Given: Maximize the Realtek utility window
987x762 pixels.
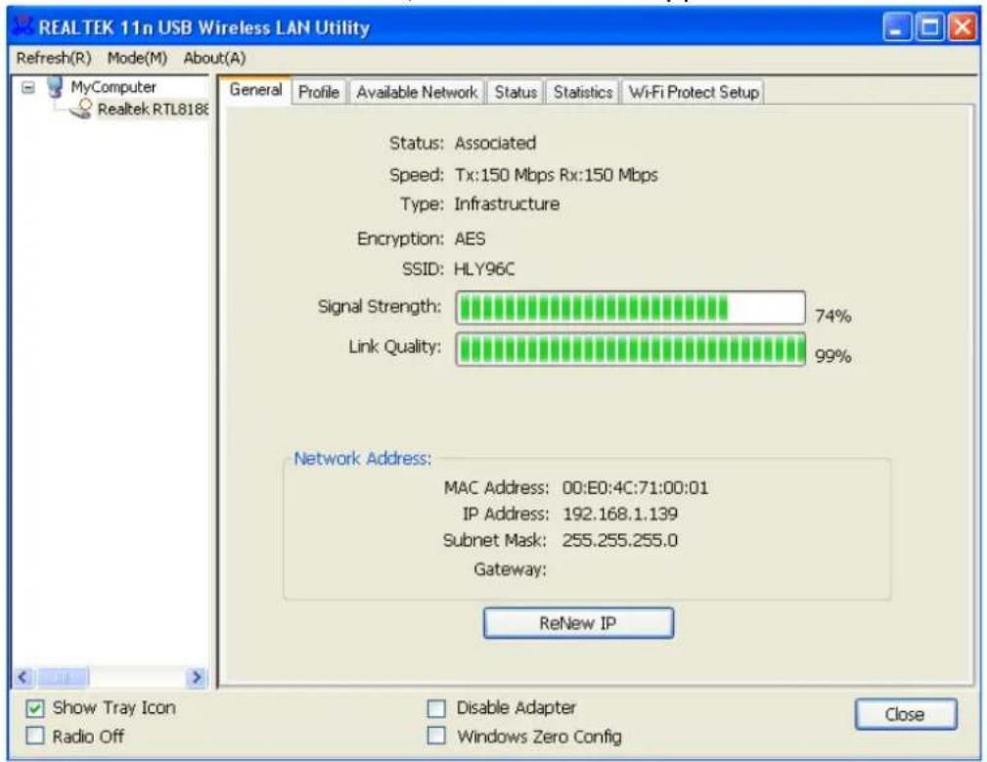Looking at the screenshot, I should coord(929,27).
